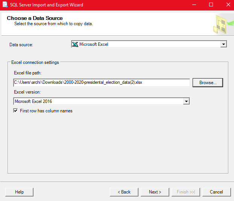The width and height of the screenshot is (234, 201).
Task: Click the 'Excel version:' label
Action: click(x=27, y=92)
